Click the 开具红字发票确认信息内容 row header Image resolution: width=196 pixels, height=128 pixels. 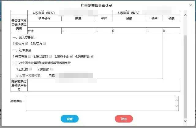point(19,24)
